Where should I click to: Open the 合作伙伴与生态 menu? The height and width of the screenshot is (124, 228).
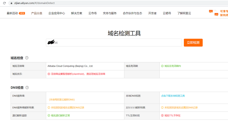coord(132,13)
